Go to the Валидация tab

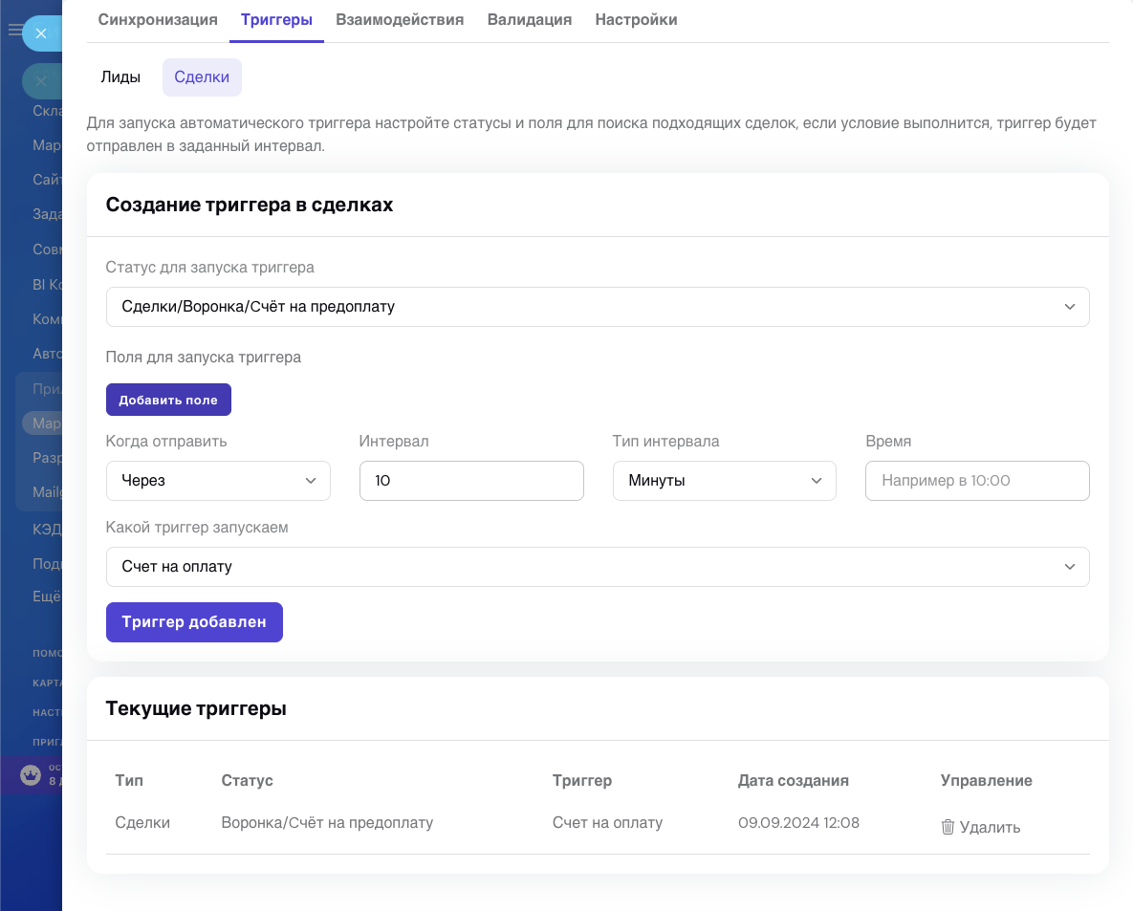point(530,19)
